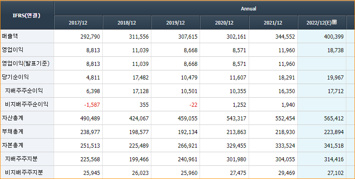
Task: Click the 자본총계 row label
Action: click(12, 145)
